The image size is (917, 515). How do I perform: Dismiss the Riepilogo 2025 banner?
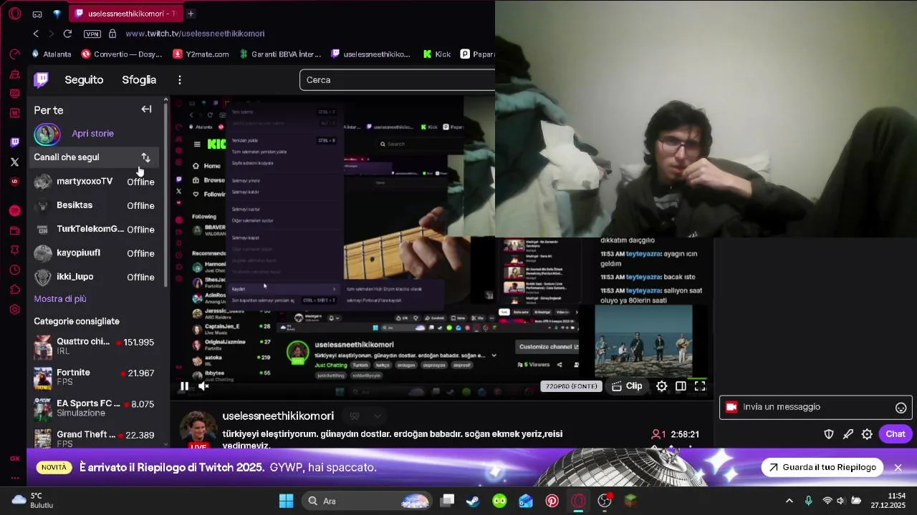898,468
